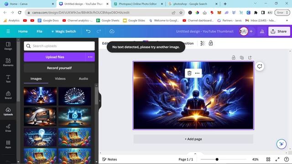Bookmark this page with star icon
292x164 pixels.
click(181, 13)
